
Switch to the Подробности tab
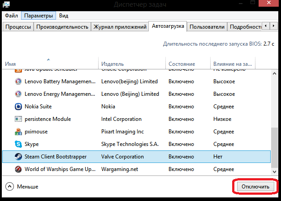pos(245,27)
